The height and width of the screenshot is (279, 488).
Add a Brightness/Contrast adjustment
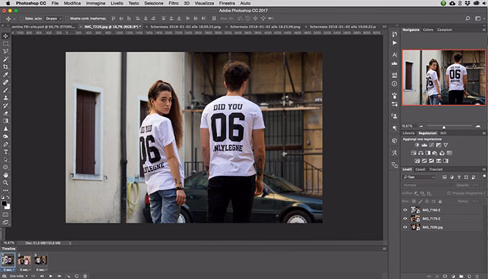(417, 145)
